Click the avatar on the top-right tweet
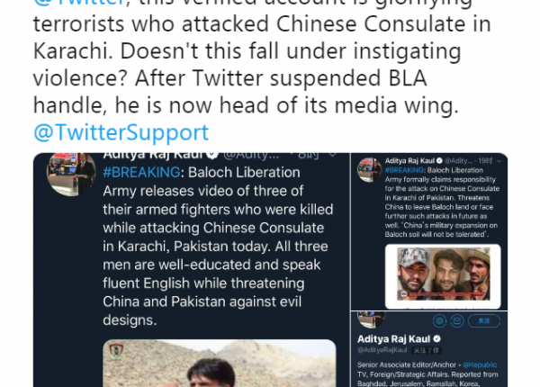 tap(370, 170)
